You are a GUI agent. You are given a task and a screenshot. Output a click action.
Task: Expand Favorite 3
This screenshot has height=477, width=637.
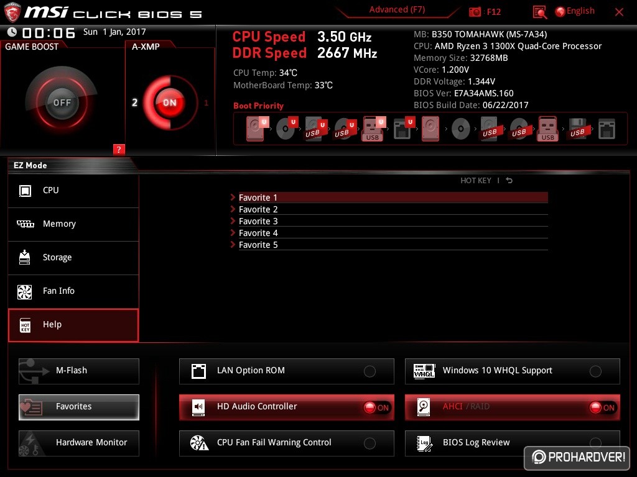tap(389, 221)
